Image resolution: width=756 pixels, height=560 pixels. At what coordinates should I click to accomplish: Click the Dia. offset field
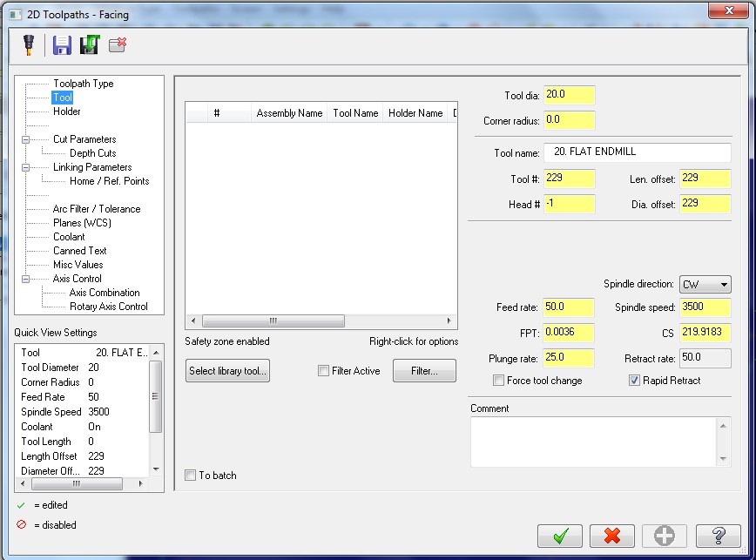(705, 204)
